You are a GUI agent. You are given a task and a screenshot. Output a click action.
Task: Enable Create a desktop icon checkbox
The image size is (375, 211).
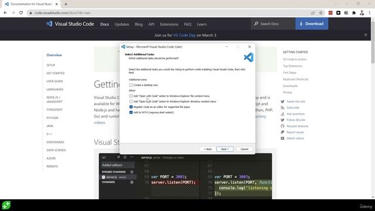click(131, 85)
